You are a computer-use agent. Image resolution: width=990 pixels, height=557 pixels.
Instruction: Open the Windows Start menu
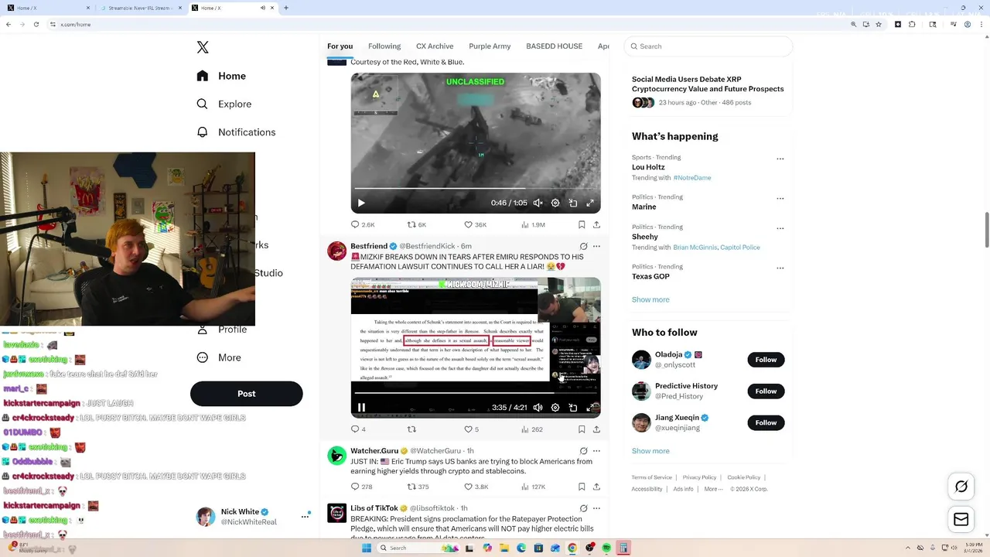point(366,548)
